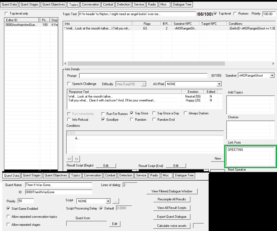277x231 pixels.
Task: Select the GREETING entry in Link From
Action: click(x=235, y=150)
